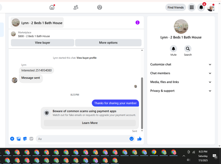Click the Marketplace listing small thumbnail
The width and height of the screenshot is (221, 164).
coord(13,34)
